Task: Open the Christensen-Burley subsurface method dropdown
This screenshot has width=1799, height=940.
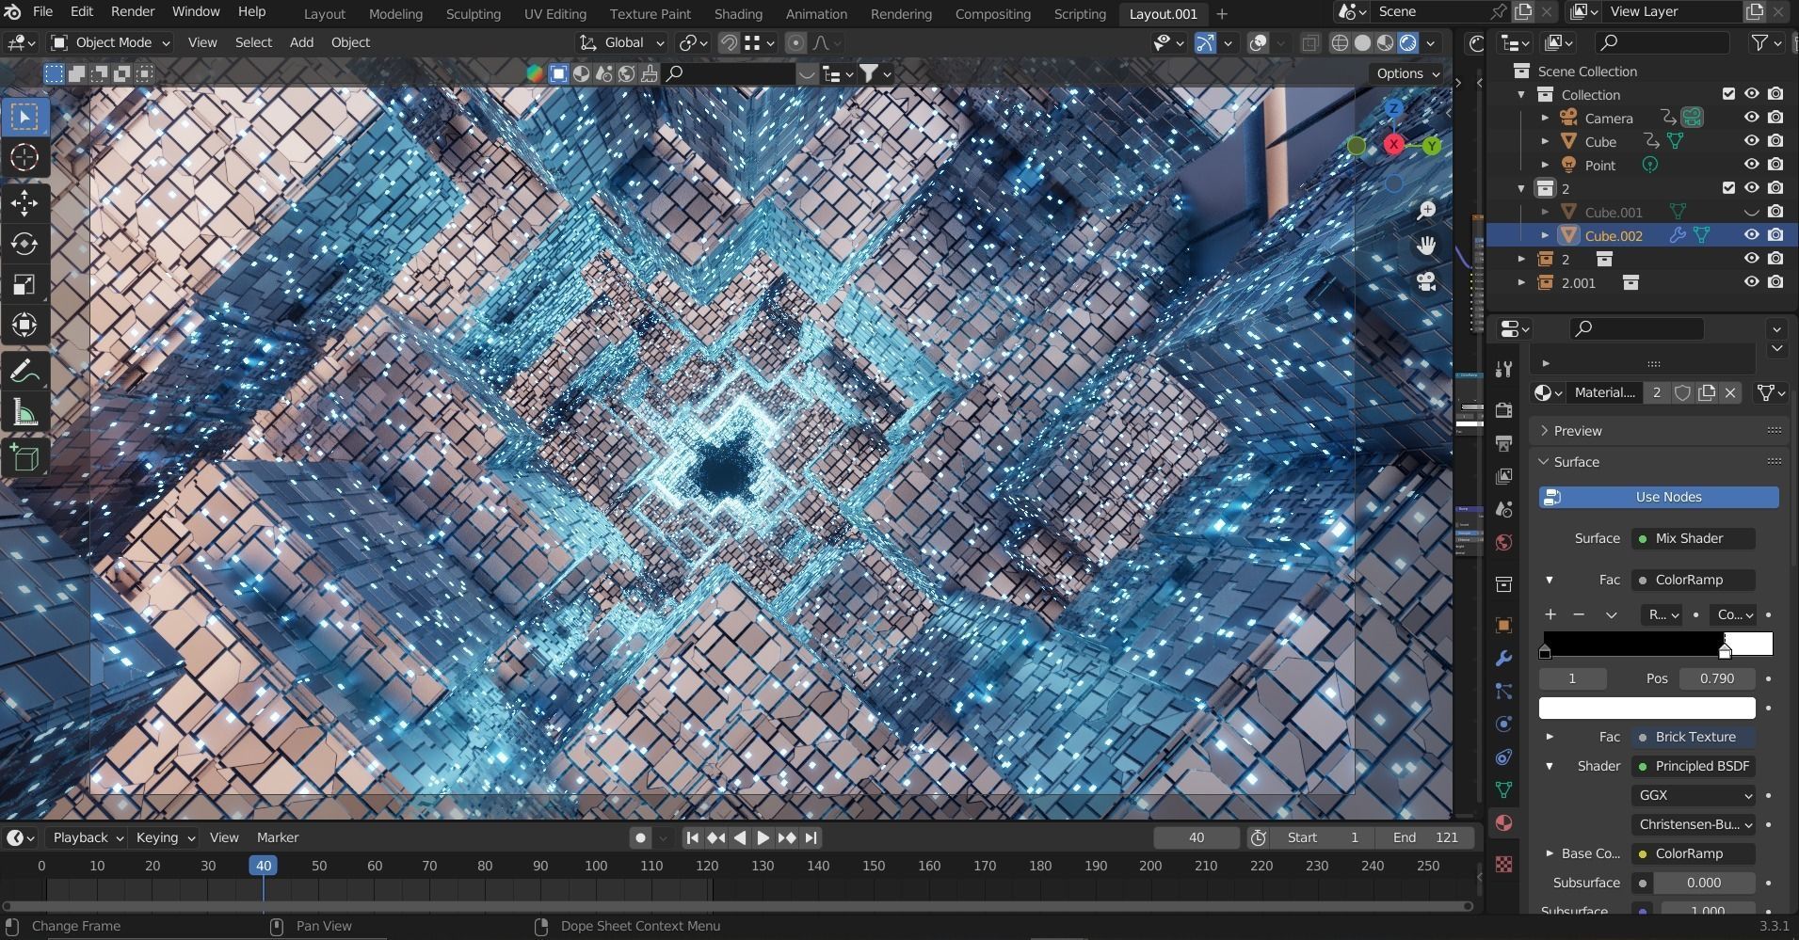Action: coord(1694,824)
